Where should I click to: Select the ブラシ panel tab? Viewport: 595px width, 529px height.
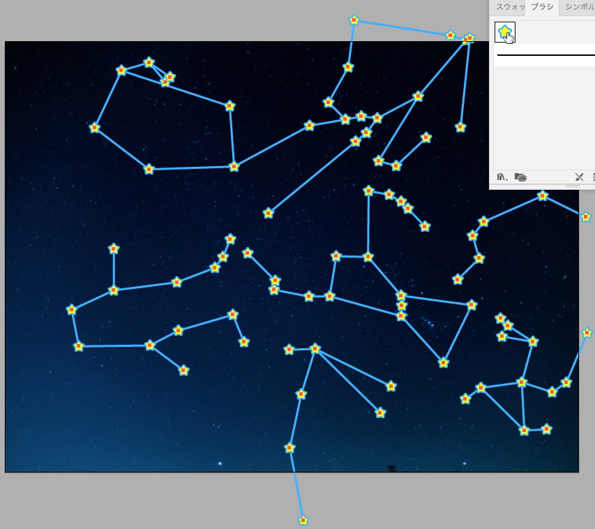click(x=542, y=7)
